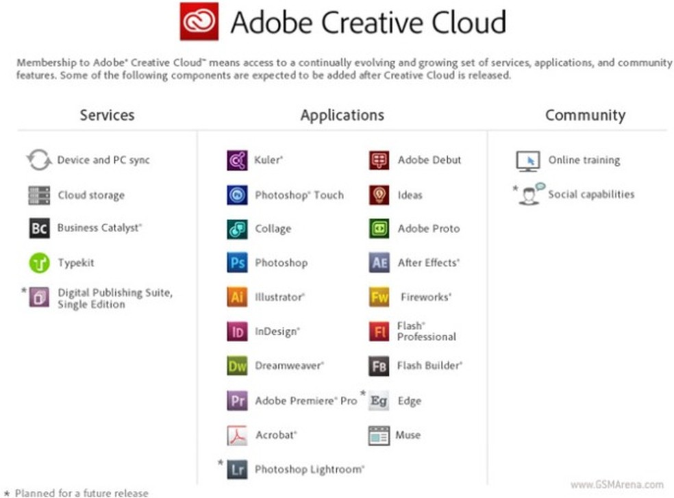Click the 'Device and PC sync' label

pos(103,160)
